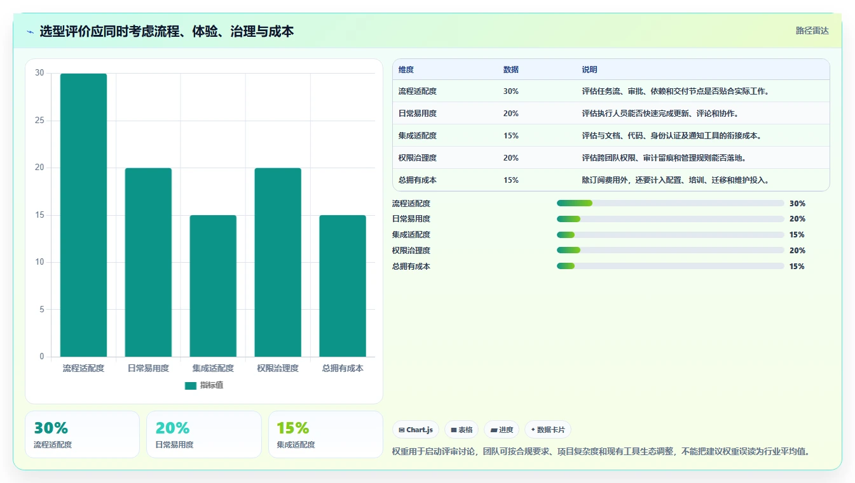
Task: Open the 30% 流程适配度 stat card
Action: point(82,435)
